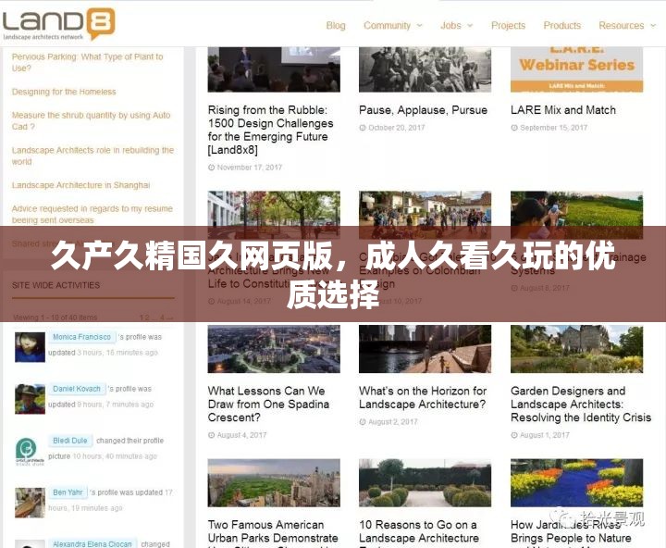Open the One Spadina Crescent aerial thumbnail

pos(274,349)
